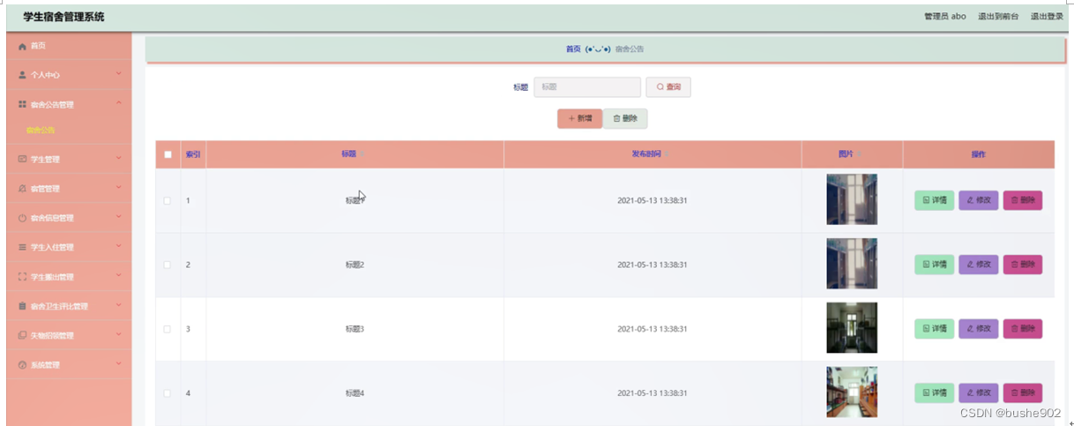Click the grid icon for 宿舍公告管理

23,104
